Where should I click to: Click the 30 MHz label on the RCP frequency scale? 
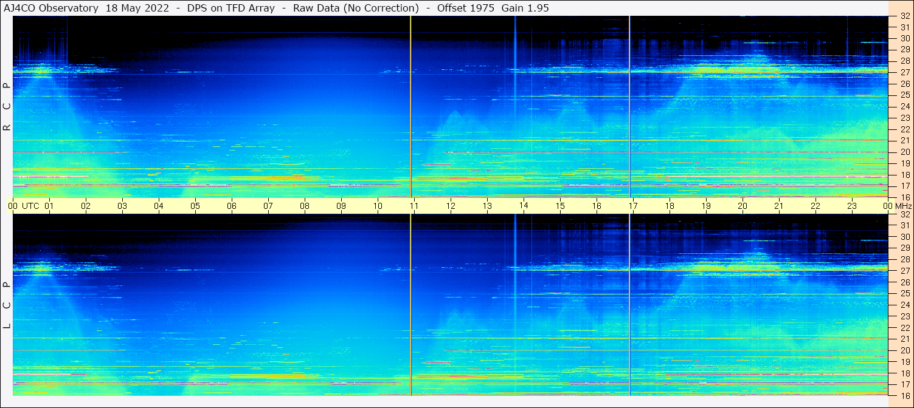tap(905, 38)
